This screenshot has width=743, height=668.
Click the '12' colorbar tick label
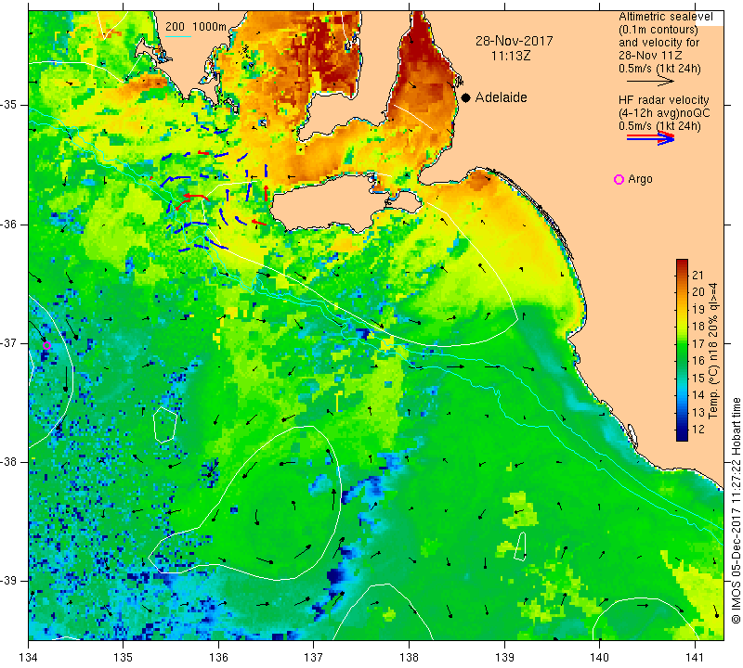point(698,430)
